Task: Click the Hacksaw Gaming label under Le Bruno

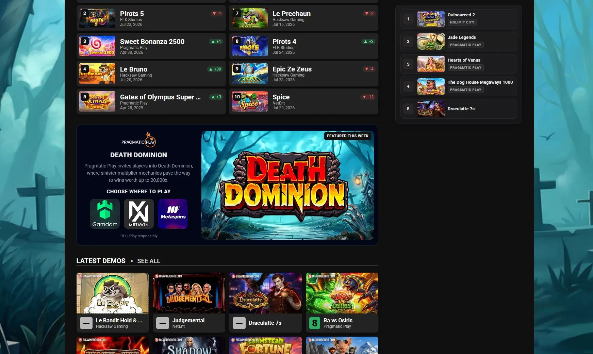Action: click(x=136, y=75)
